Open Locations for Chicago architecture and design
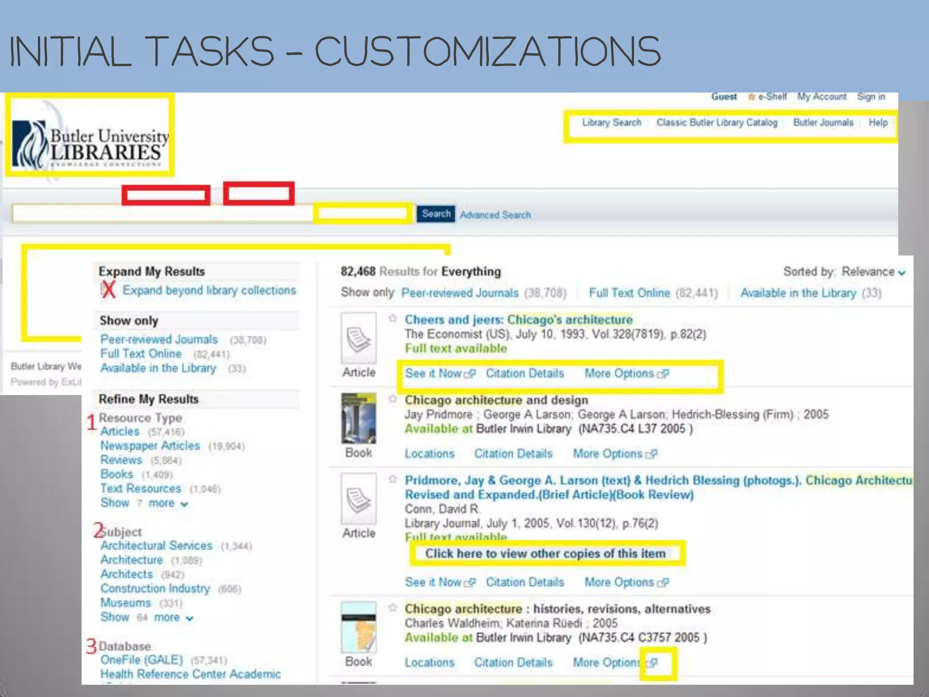This screenshot has height=697, width=929. tap(429, 454)
